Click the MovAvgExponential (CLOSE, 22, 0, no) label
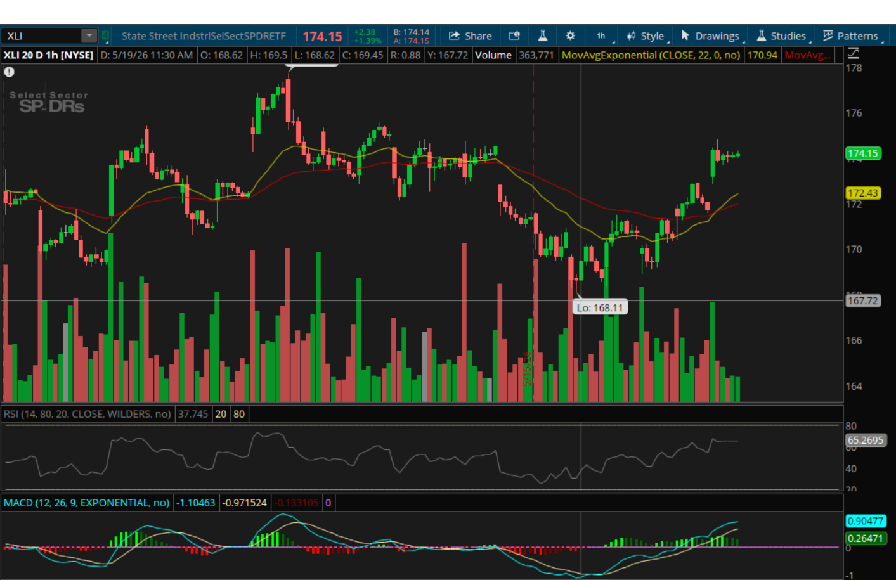Viewport: 896px width, 580px height. [651, 55]
